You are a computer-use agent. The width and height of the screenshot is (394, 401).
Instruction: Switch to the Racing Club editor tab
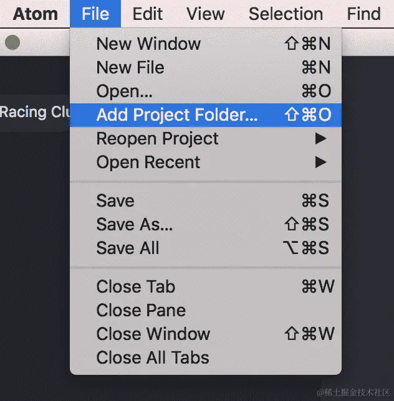(34, 113)
